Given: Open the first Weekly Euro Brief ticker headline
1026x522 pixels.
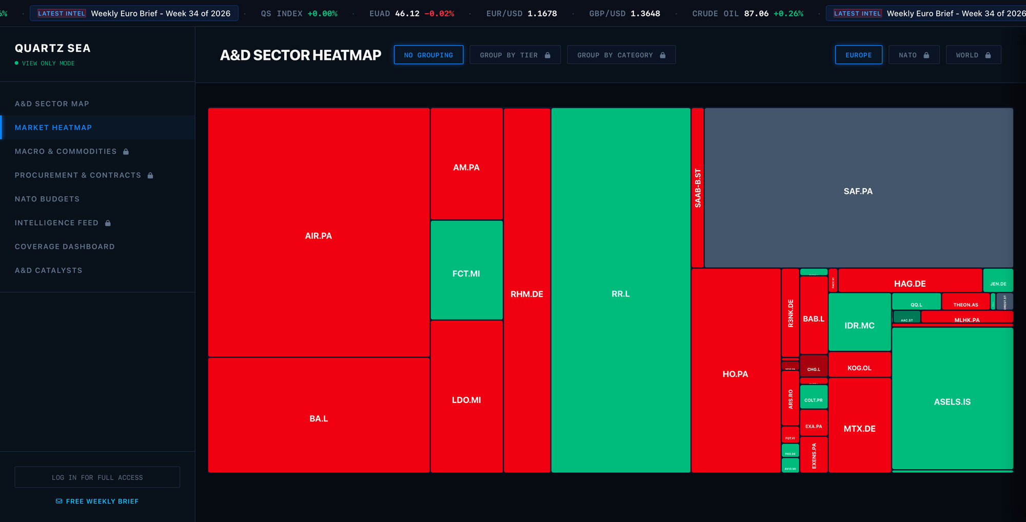Looking at the screenshot, I should point(134,13).
